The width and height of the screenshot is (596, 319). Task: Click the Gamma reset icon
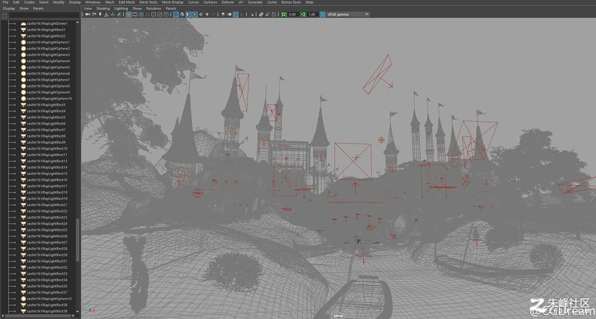pos(303,14)
